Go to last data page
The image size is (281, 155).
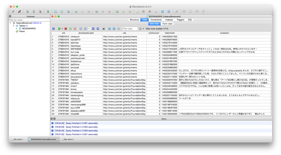(98, 29)
